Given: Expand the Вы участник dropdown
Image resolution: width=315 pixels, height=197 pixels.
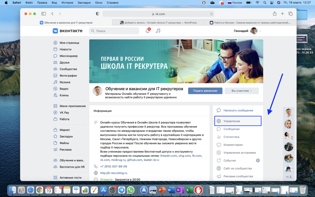Looking at the screenshot, I should pyautogui.click(x=241, y=91).
